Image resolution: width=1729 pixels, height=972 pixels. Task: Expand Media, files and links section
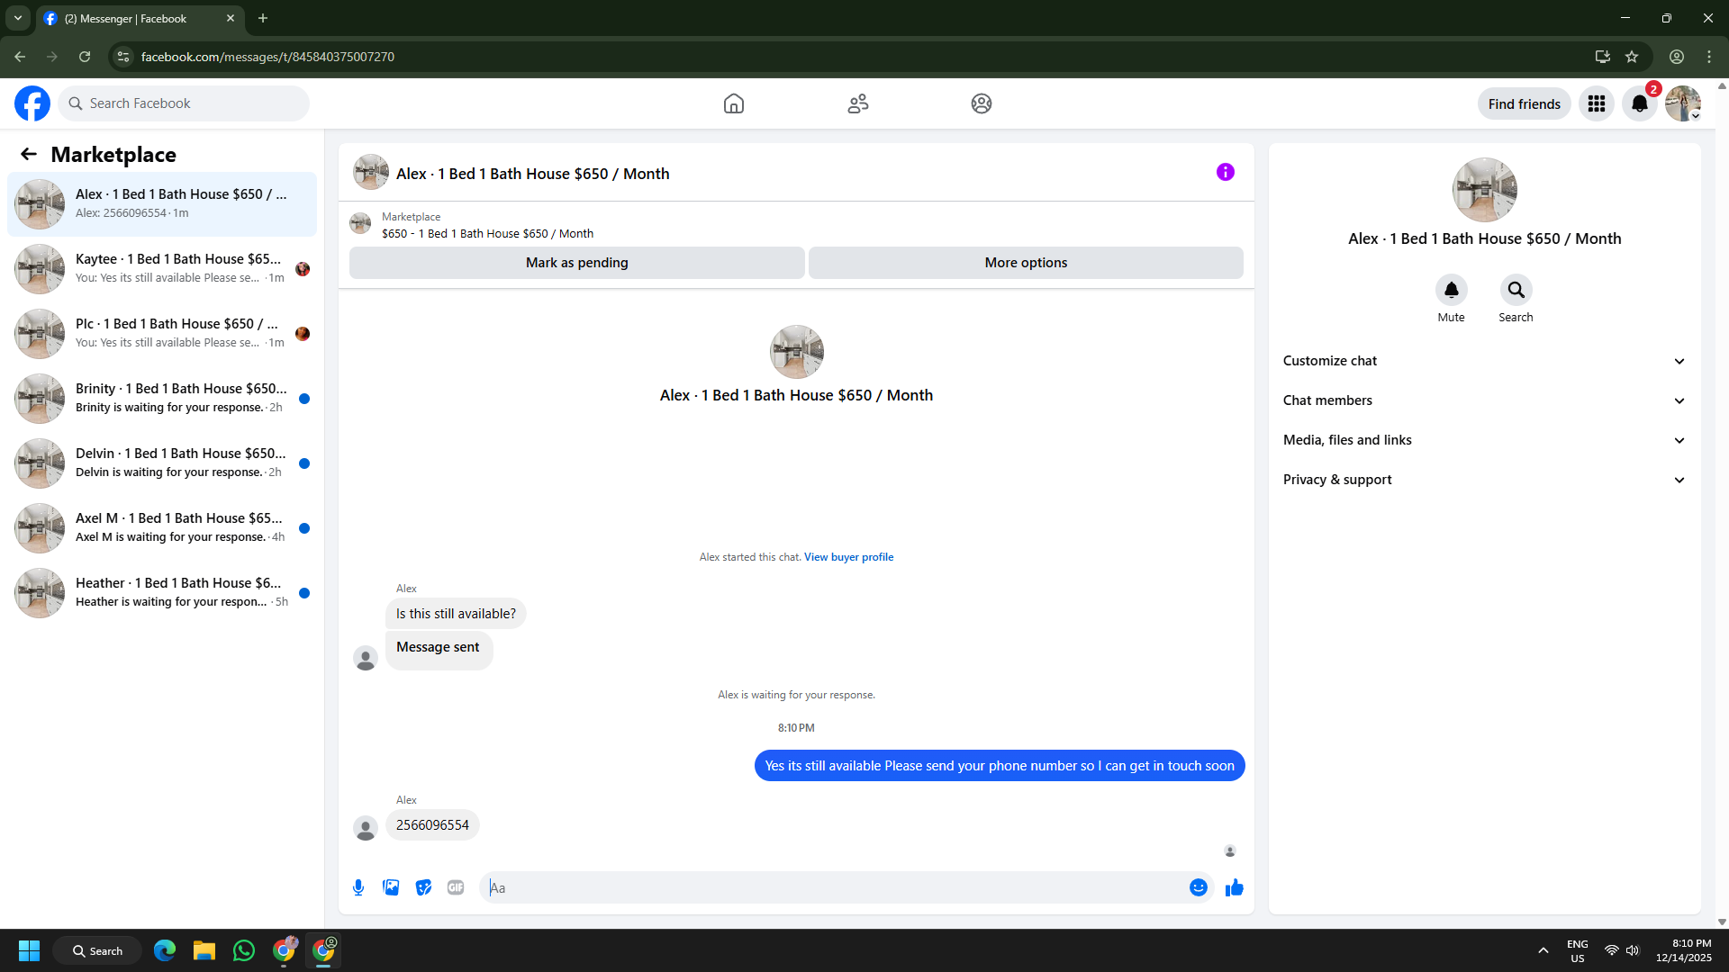click(1483, 440)
